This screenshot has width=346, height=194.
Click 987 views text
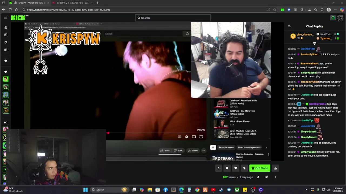pos(229,177)
